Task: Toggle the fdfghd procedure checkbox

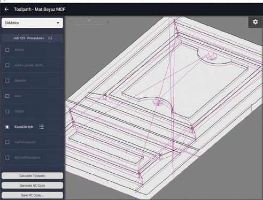Action: pos(7,111)
